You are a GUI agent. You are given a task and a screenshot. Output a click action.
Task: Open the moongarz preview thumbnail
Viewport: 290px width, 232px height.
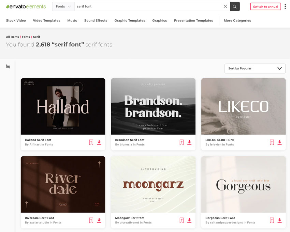[x=153, y=184]
